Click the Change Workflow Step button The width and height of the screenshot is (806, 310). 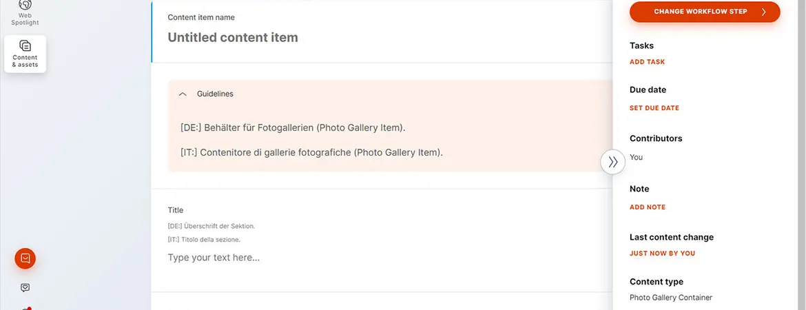[700, 12]
